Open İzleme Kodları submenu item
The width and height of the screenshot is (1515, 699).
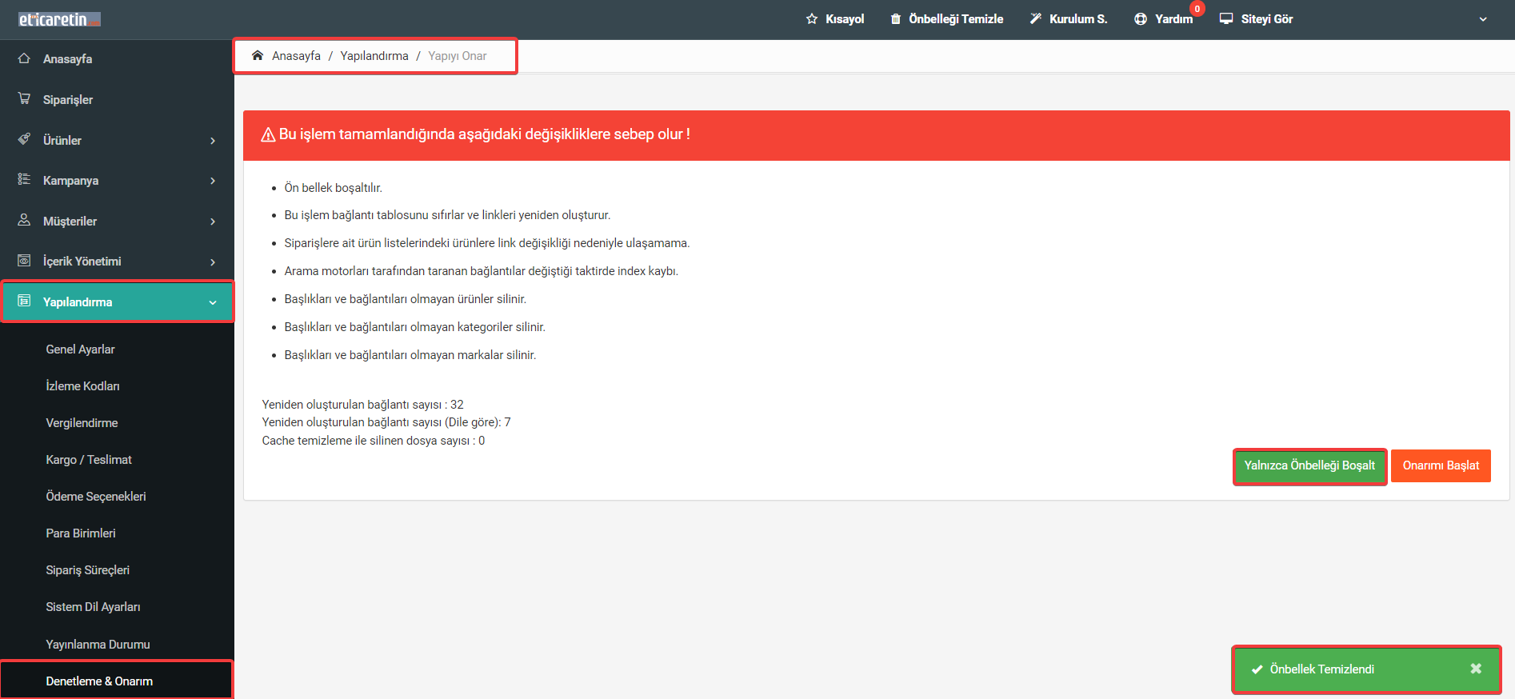82,386
